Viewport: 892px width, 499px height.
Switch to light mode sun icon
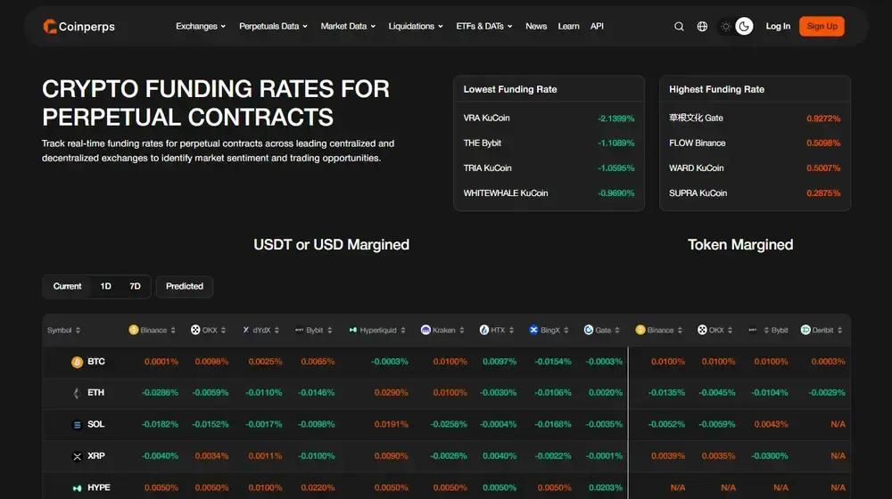click(x=725, y=27)
